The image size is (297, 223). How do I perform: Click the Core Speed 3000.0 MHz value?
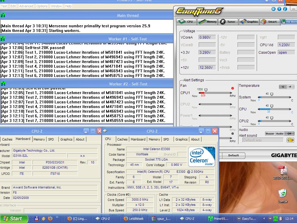point(140,200)
